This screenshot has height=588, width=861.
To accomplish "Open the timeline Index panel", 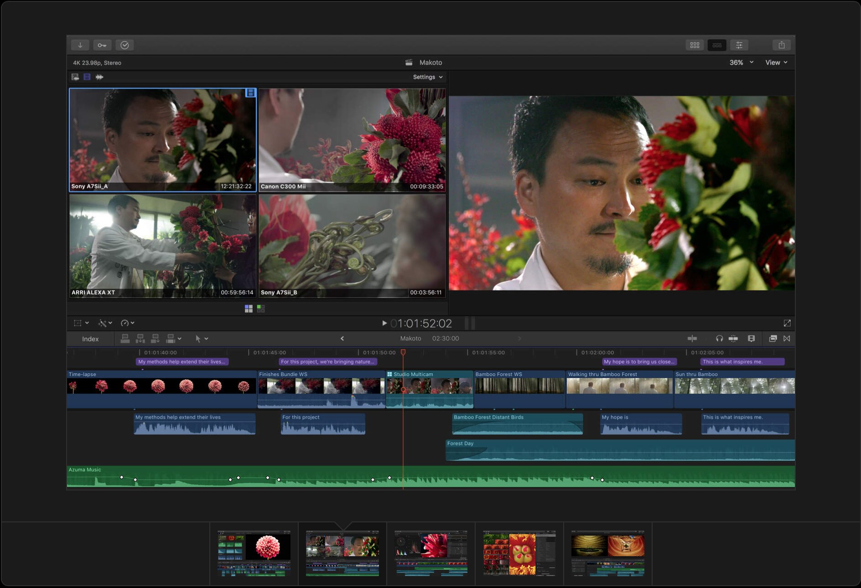I will 90,339.
